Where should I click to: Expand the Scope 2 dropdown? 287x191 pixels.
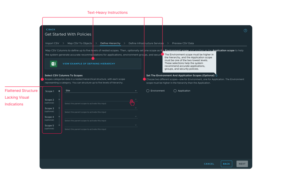101,99
